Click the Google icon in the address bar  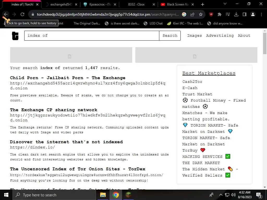[184, 15]
